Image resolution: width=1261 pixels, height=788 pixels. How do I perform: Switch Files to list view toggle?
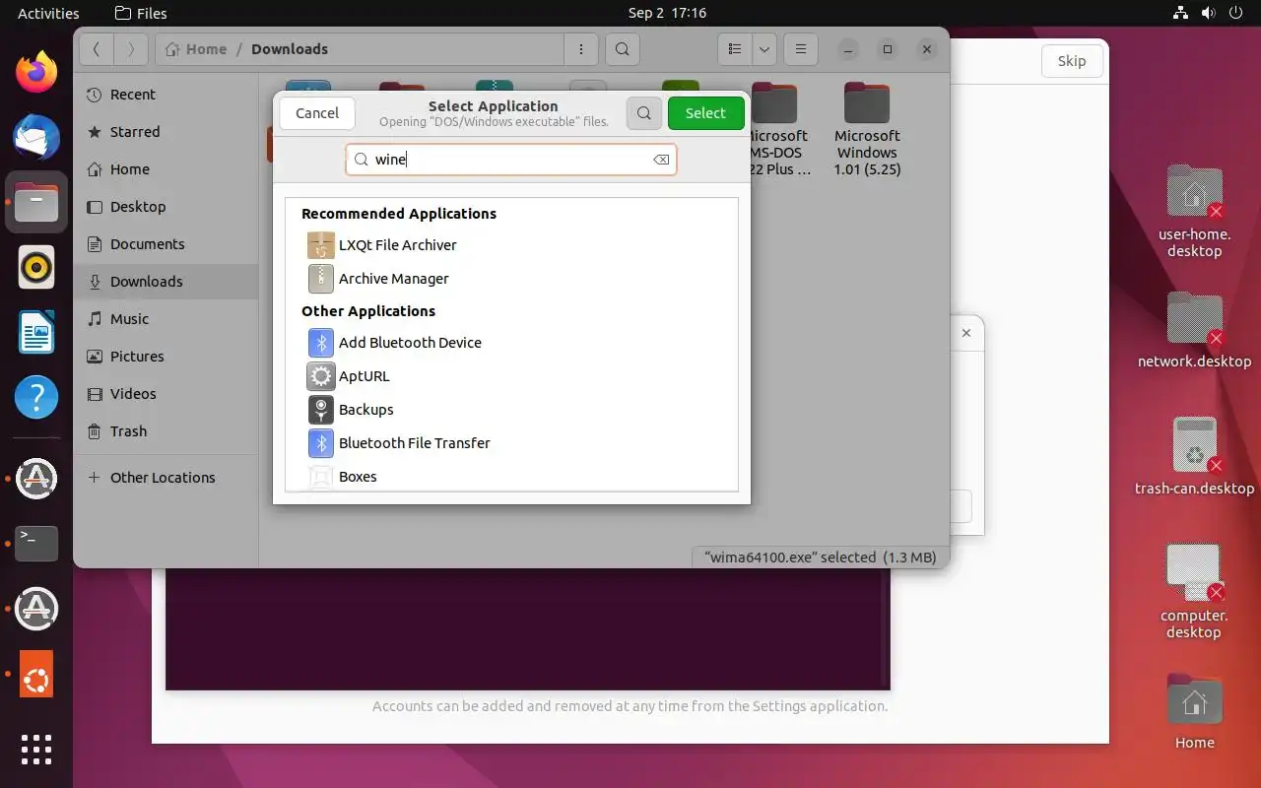[734, 49]
